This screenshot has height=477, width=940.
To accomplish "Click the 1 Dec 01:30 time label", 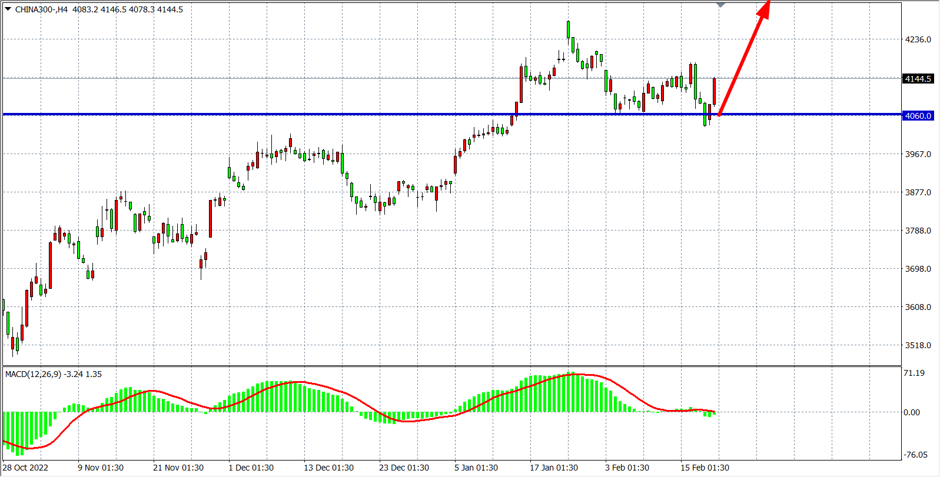I will point(251,468).
